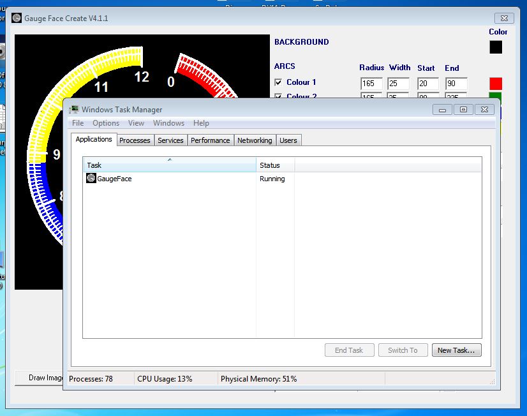The image size is (527, 416).
Task: Switch to the Applications tab
Action: pos(94,139)
